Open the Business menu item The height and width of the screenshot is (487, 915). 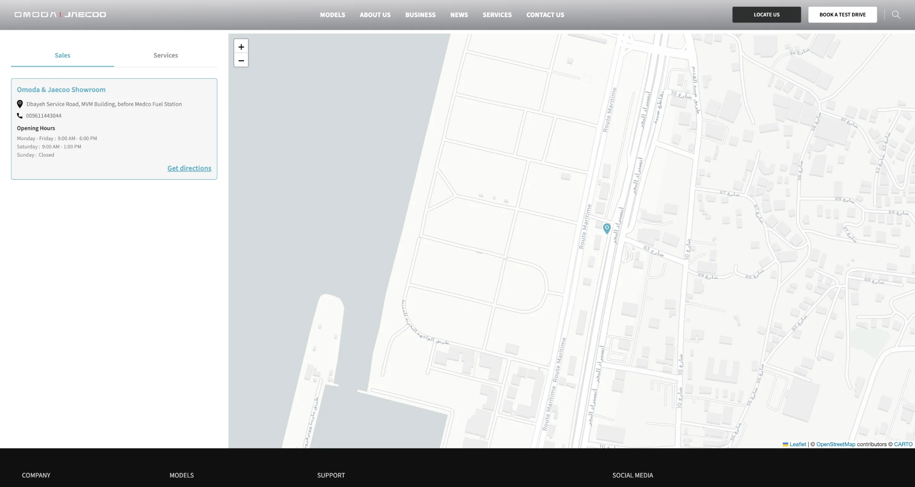(420, 15)
